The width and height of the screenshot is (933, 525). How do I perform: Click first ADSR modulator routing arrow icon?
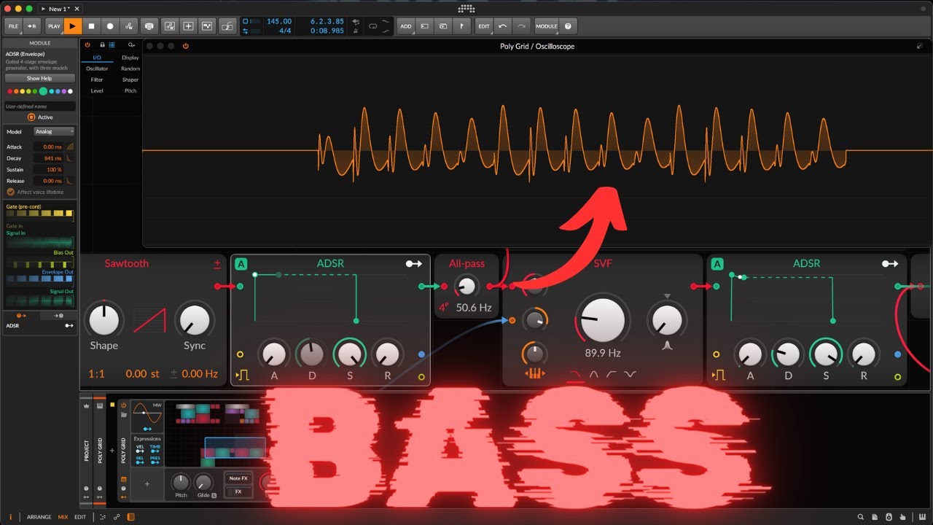coord(413,264)
